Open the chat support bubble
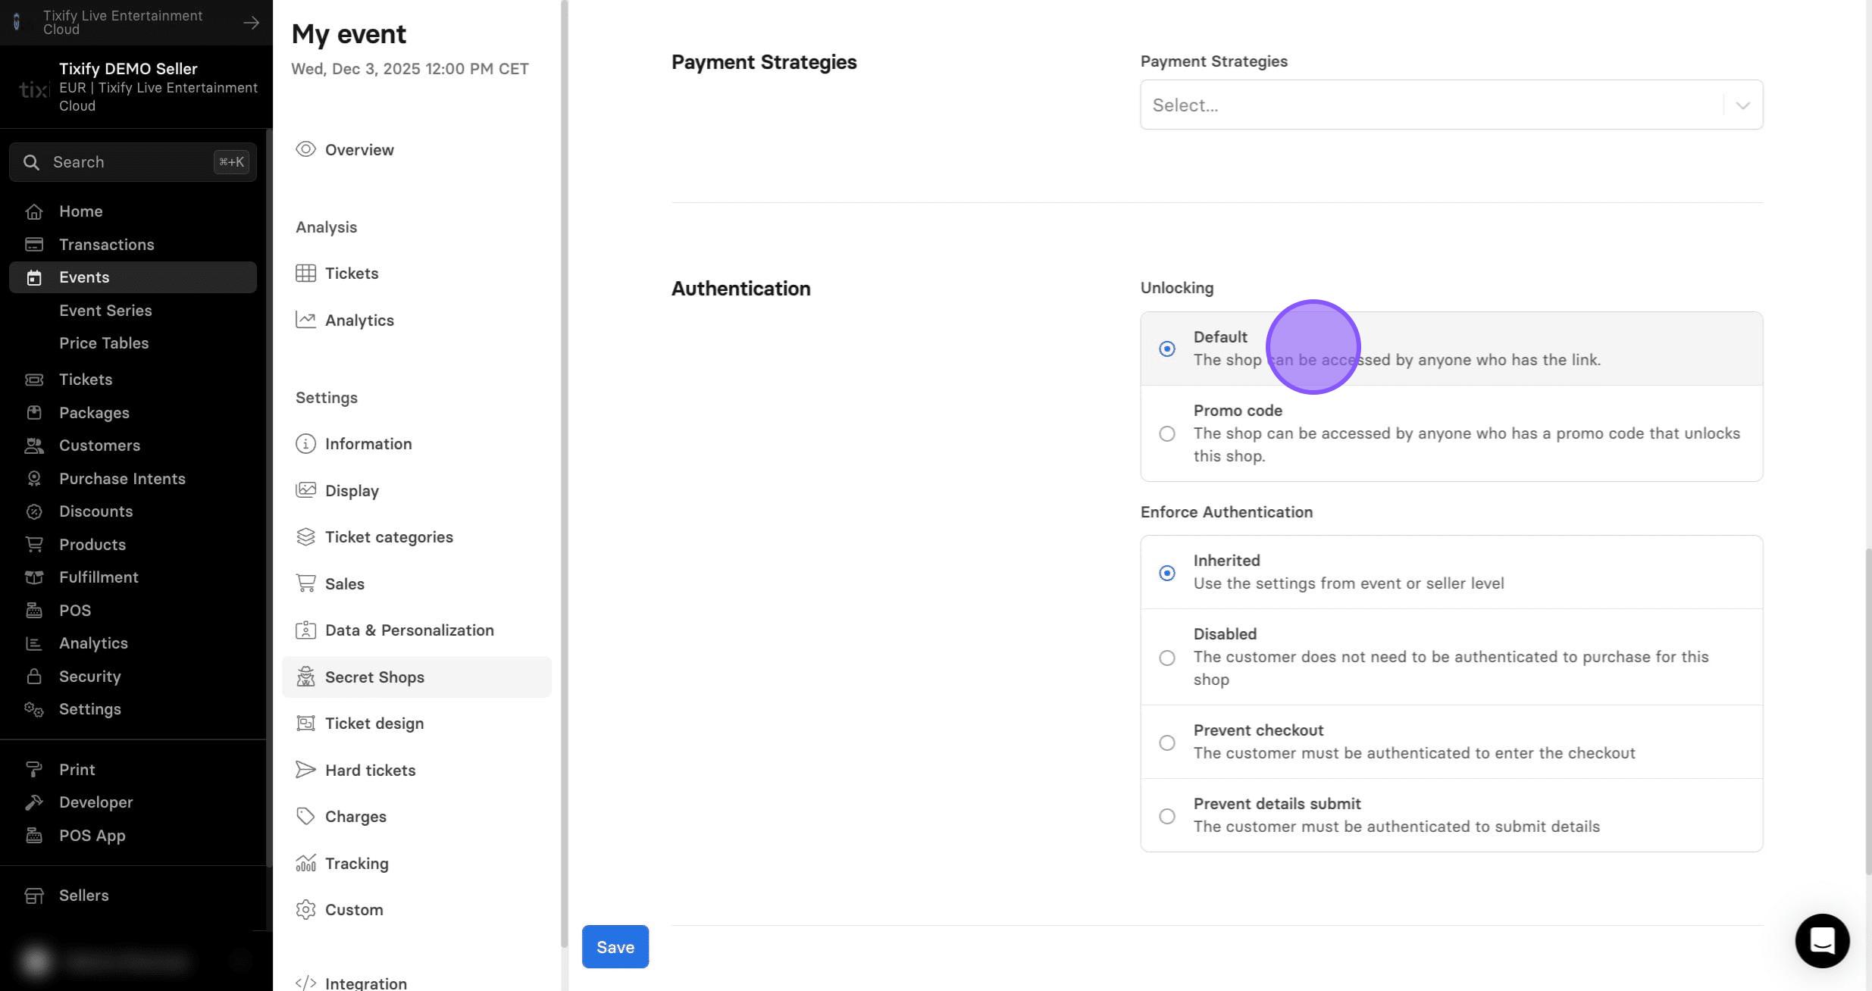The width and height of the screenshot is (1872, 991). pos(1822,941)
